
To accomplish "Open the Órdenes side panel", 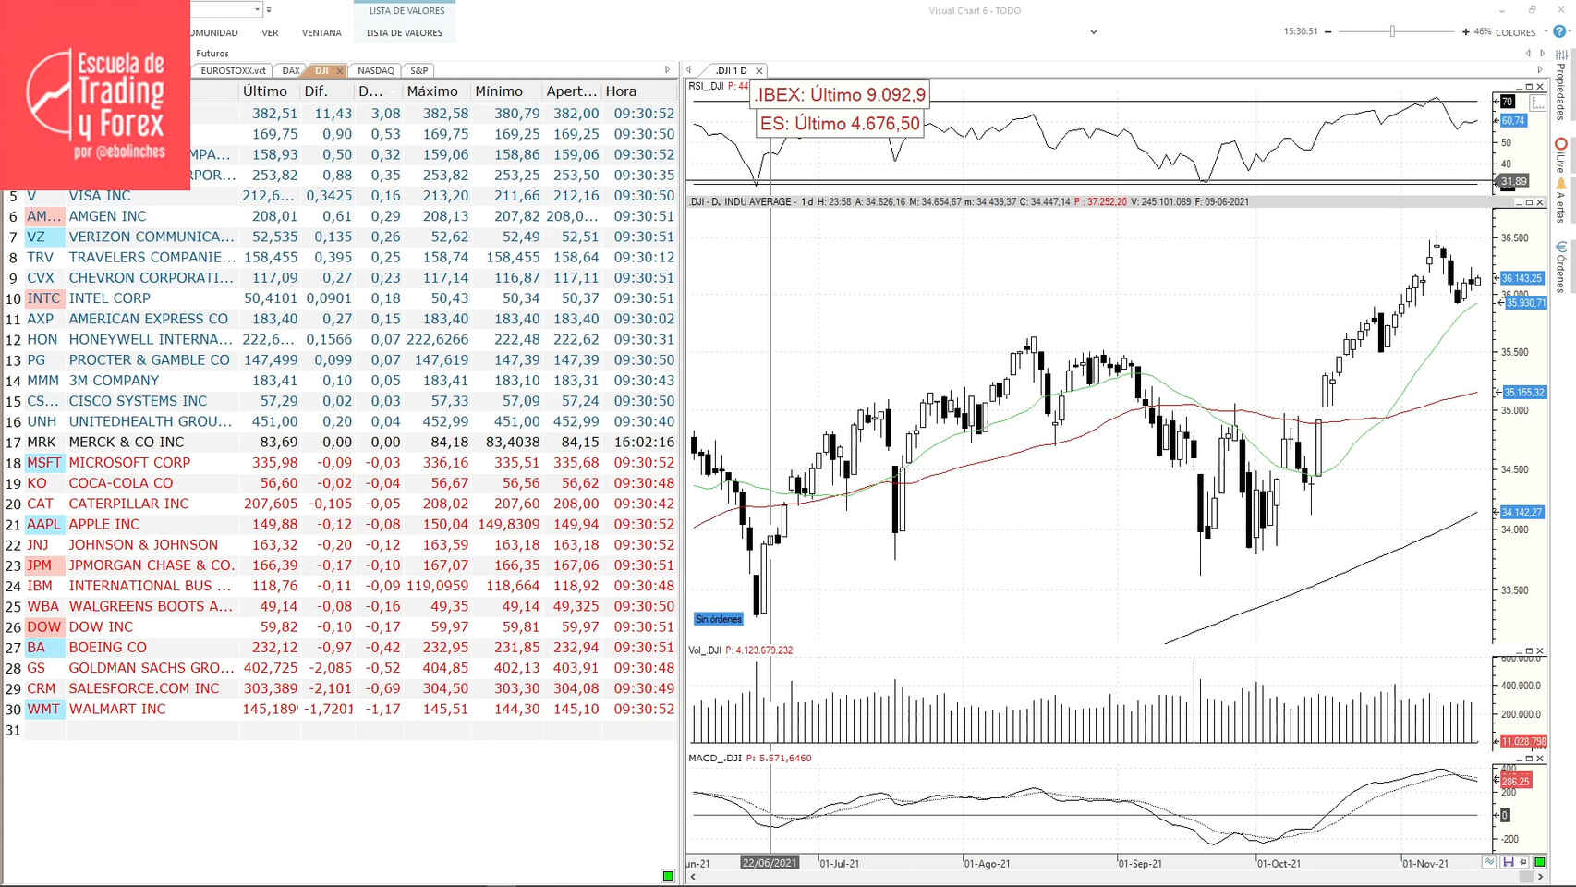I will [1560, 266].
